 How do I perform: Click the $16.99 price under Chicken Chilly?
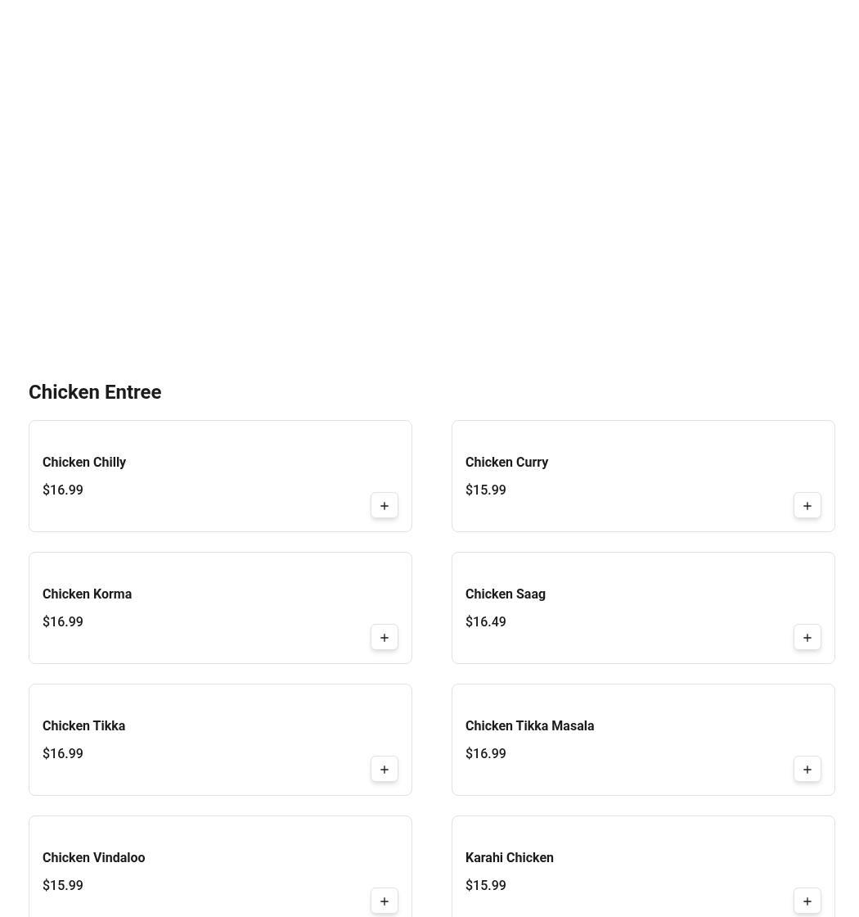click(x=63, y=490)
